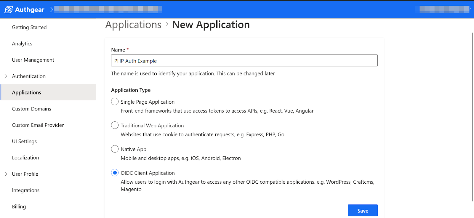This screenshot has height=218, width=474.
Task: Open the account dropdown arrow at top right
Action: click(x=470, y=9)
